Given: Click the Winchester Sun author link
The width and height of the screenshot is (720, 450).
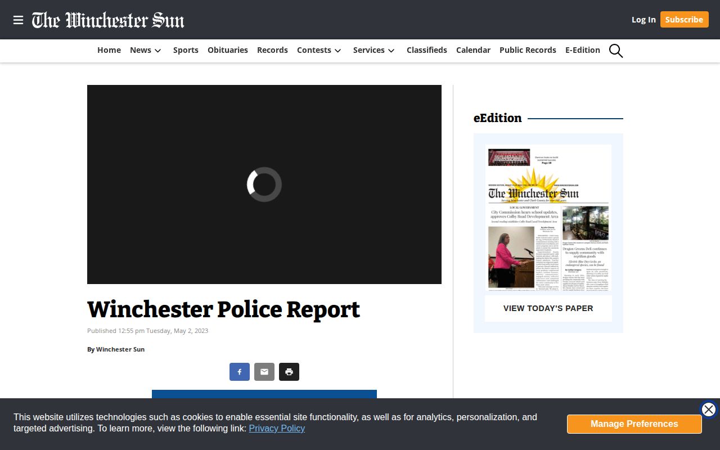Looking at the screenshot, I should pyautogui.click(x=120, y=349).
